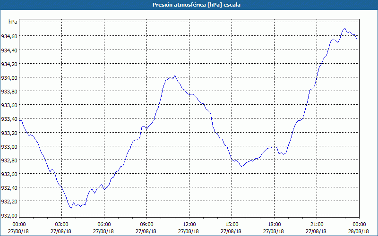The width and height of the screenshot is (378, 236).
Task: Click the curve's highest peak near 23:00
Action: click(x=345, y=28)
